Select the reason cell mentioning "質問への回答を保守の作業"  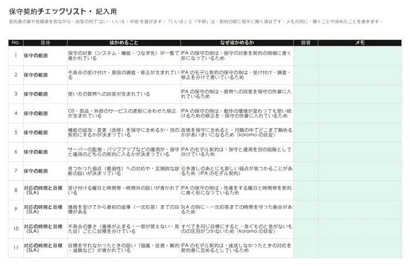coord(237,94)
